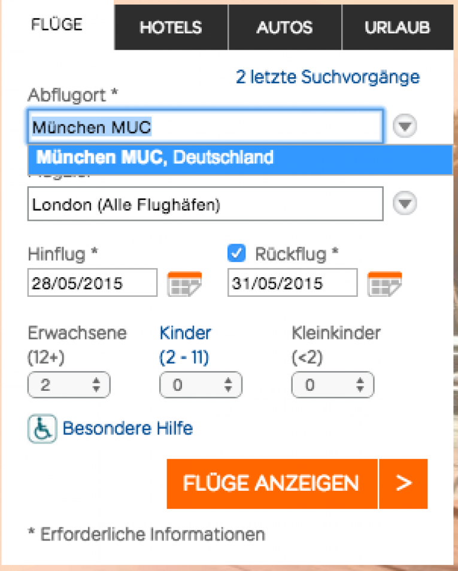Screen dimensions: 458x571
Task: Click the orange arrow beside FLÜGE ANZEIGEN
Action: pos(405,484)
